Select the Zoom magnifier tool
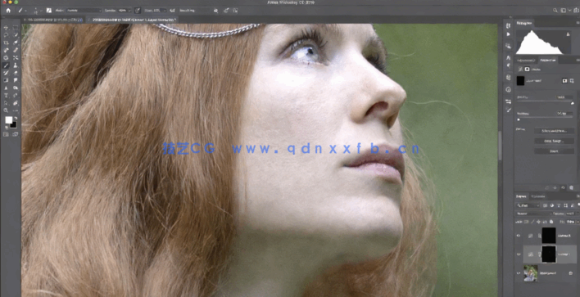 coord(6,110)
